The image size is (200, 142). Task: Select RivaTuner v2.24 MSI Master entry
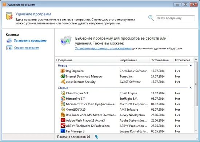(x=91, y=115)
